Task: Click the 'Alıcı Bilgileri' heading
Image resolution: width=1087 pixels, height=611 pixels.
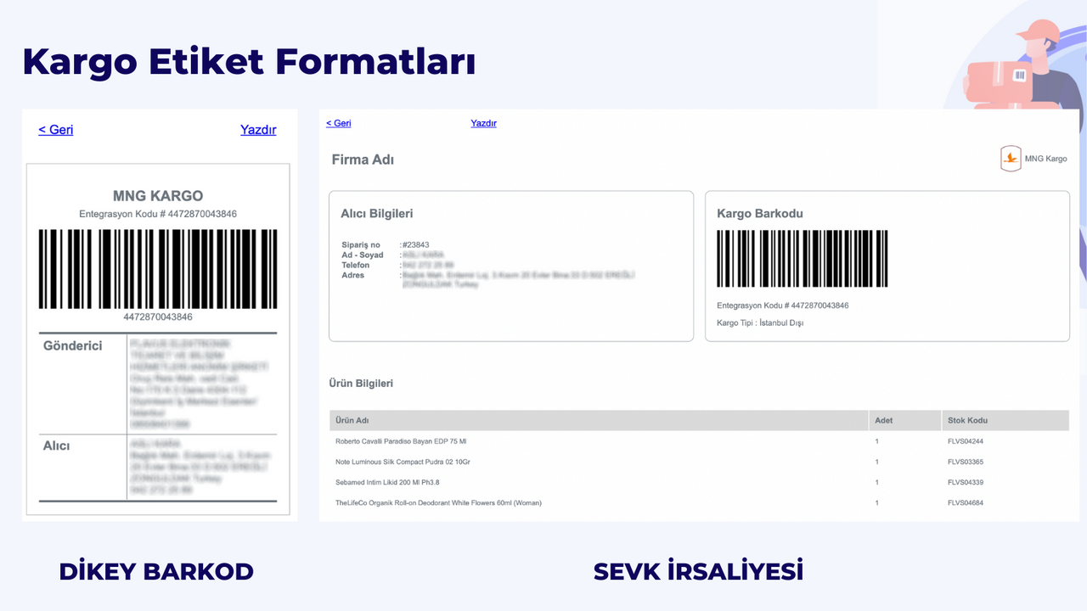Action: click(x=377, y=214)
